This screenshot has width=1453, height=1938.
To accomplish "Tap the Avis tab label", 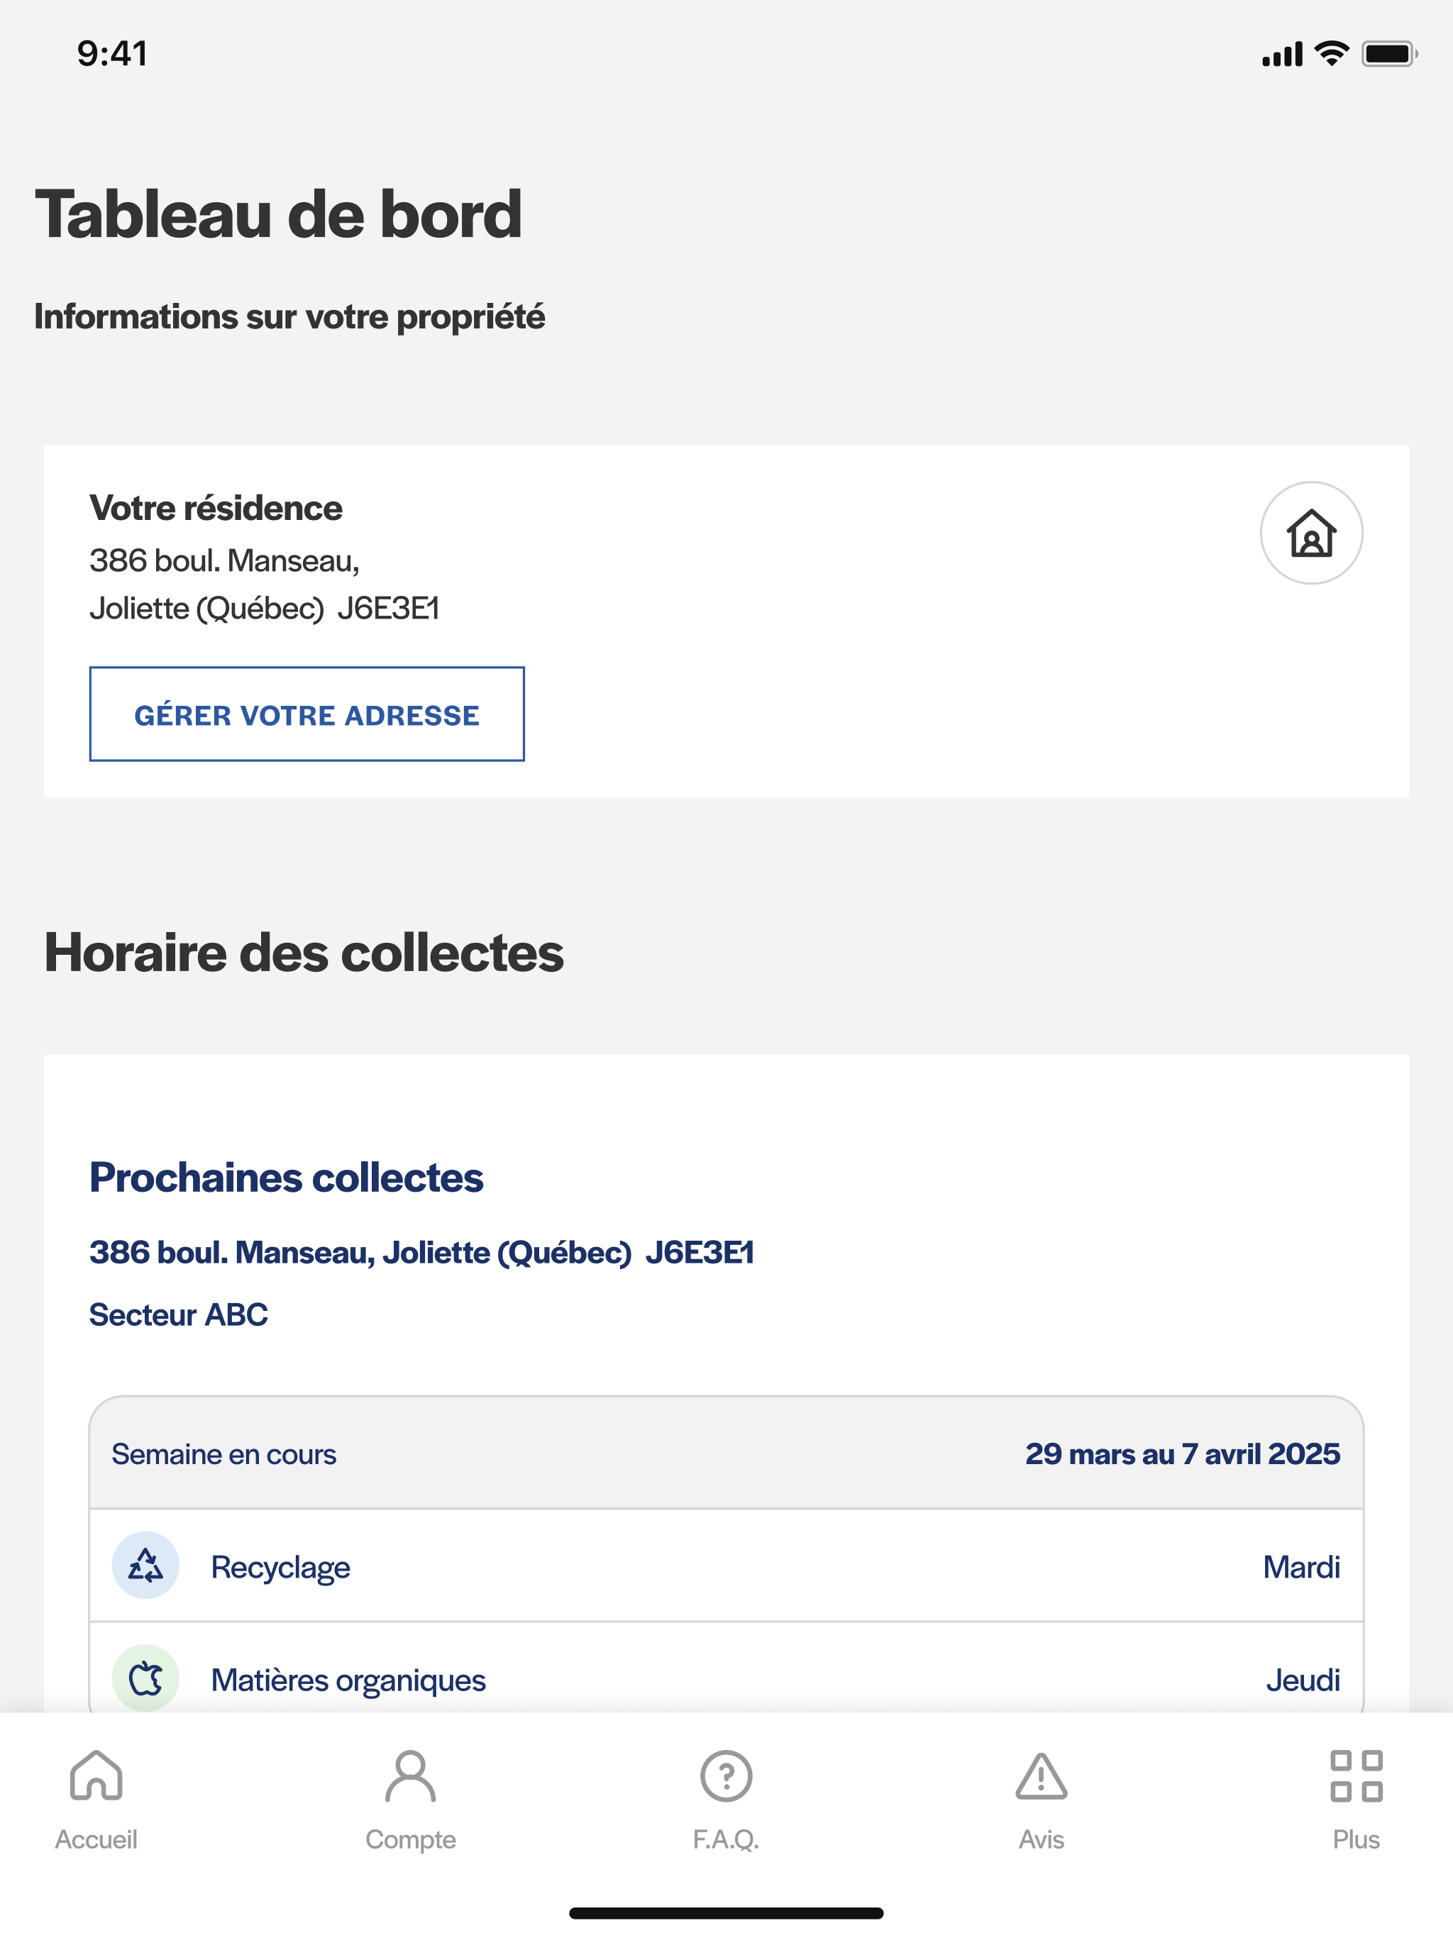I will (1041, 1839).
